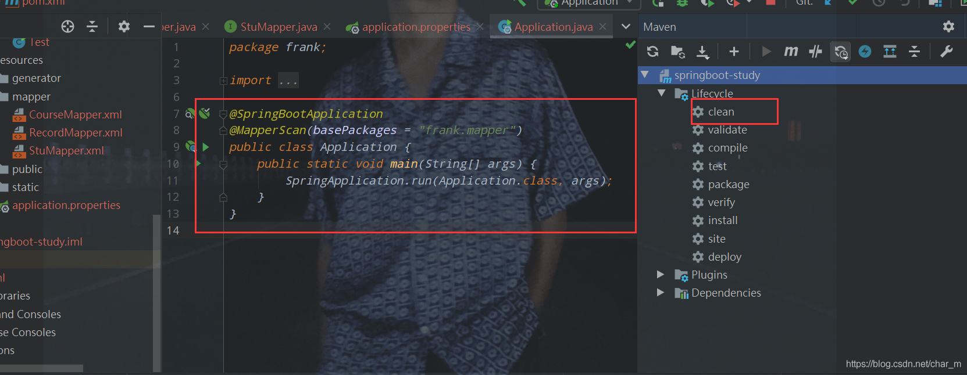
Task: Close the Application.java tab
Action: [x=602, y=27]
